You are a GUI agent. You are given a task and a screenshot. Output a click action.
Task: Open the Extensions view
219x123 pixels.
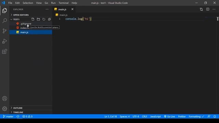point(4,52)
